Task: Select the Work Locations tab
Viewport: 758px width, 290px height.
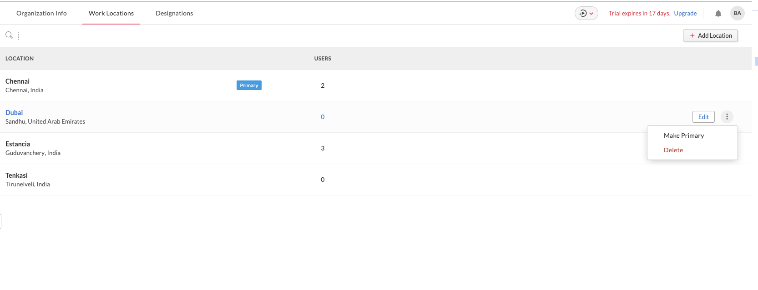Action: (x=111, y=13)
